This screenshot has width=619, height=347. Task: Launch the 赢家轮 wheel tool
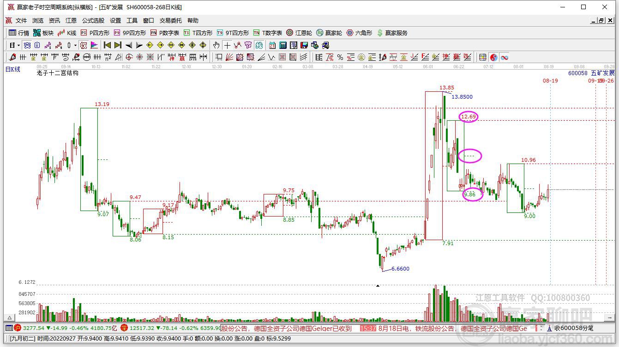click(329, 33)
